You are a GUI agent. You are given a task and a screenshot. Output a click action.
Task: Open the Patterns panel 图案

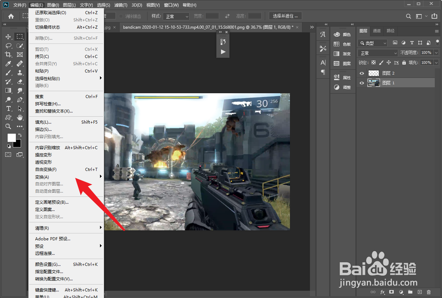point(342,64)
